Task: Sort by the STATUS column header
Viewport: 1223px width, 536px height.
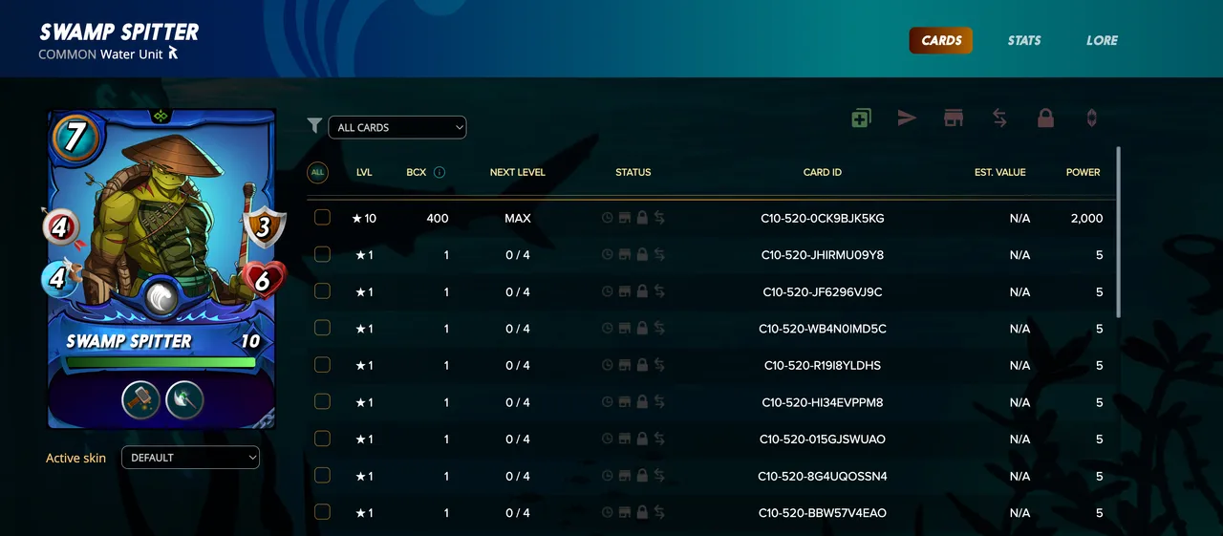Action: [633, 173]
